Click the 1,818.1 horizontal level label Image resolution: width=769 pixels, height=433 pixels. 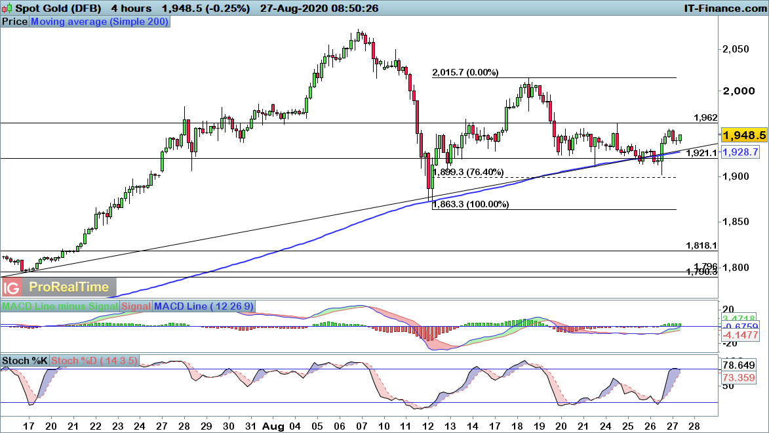point(702,245)
